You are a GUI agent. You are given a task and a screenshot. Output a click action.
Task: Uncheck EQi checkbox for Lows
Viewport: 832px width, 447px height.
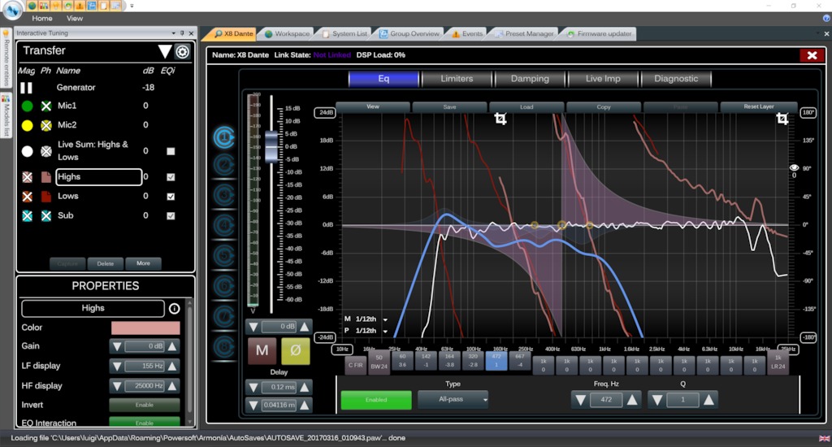click(171, 197)
